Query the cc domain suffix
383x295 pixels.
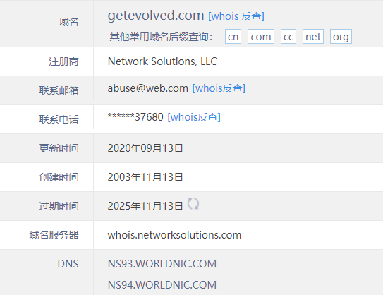coord(288,37)
